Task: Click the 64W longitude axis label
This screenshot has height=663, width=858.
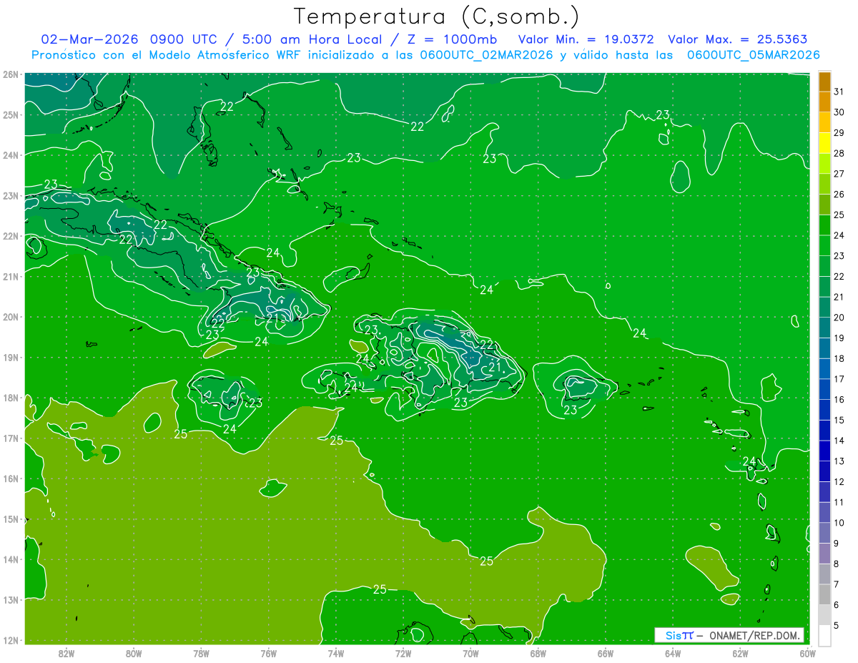Action: click(673, 652)
